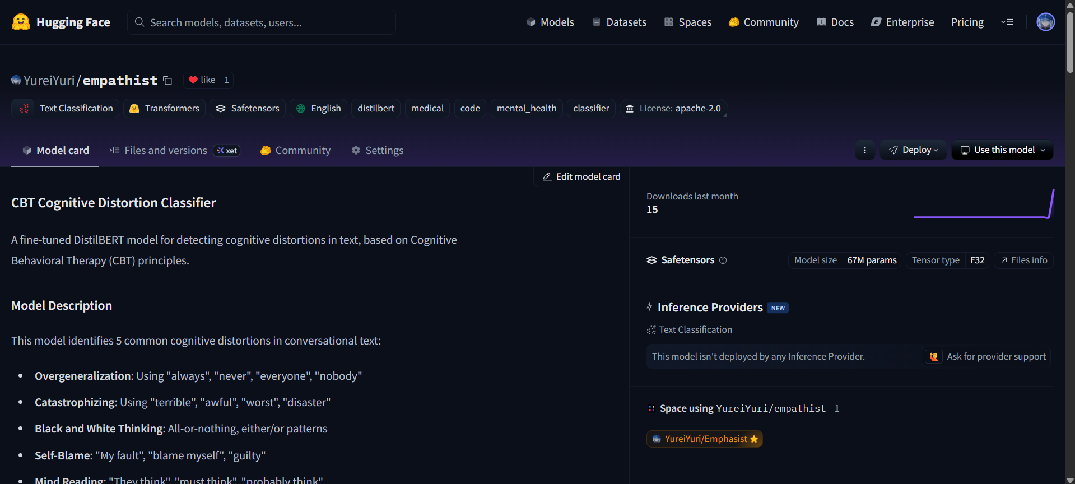Click the Spaces icon in navbar
This screenshot has height=484, width=1075.
(x=669, y=22)
